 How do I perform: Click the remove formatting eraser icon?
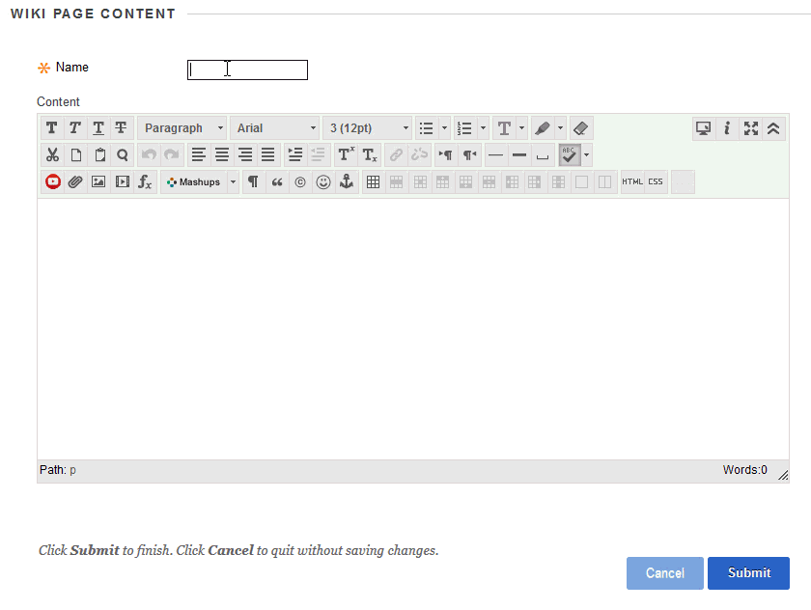coord(581,127)
